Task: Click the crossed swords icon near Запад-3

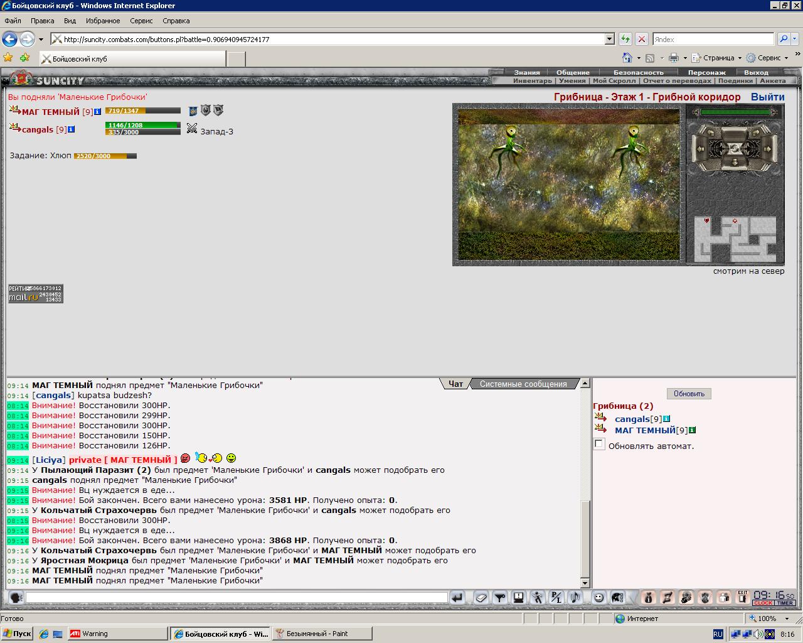Action: click(x=192, y=129)
